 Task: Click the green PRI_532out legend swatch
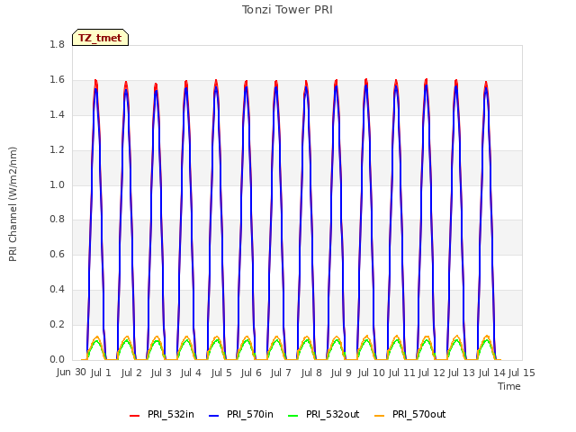[293, 416]
